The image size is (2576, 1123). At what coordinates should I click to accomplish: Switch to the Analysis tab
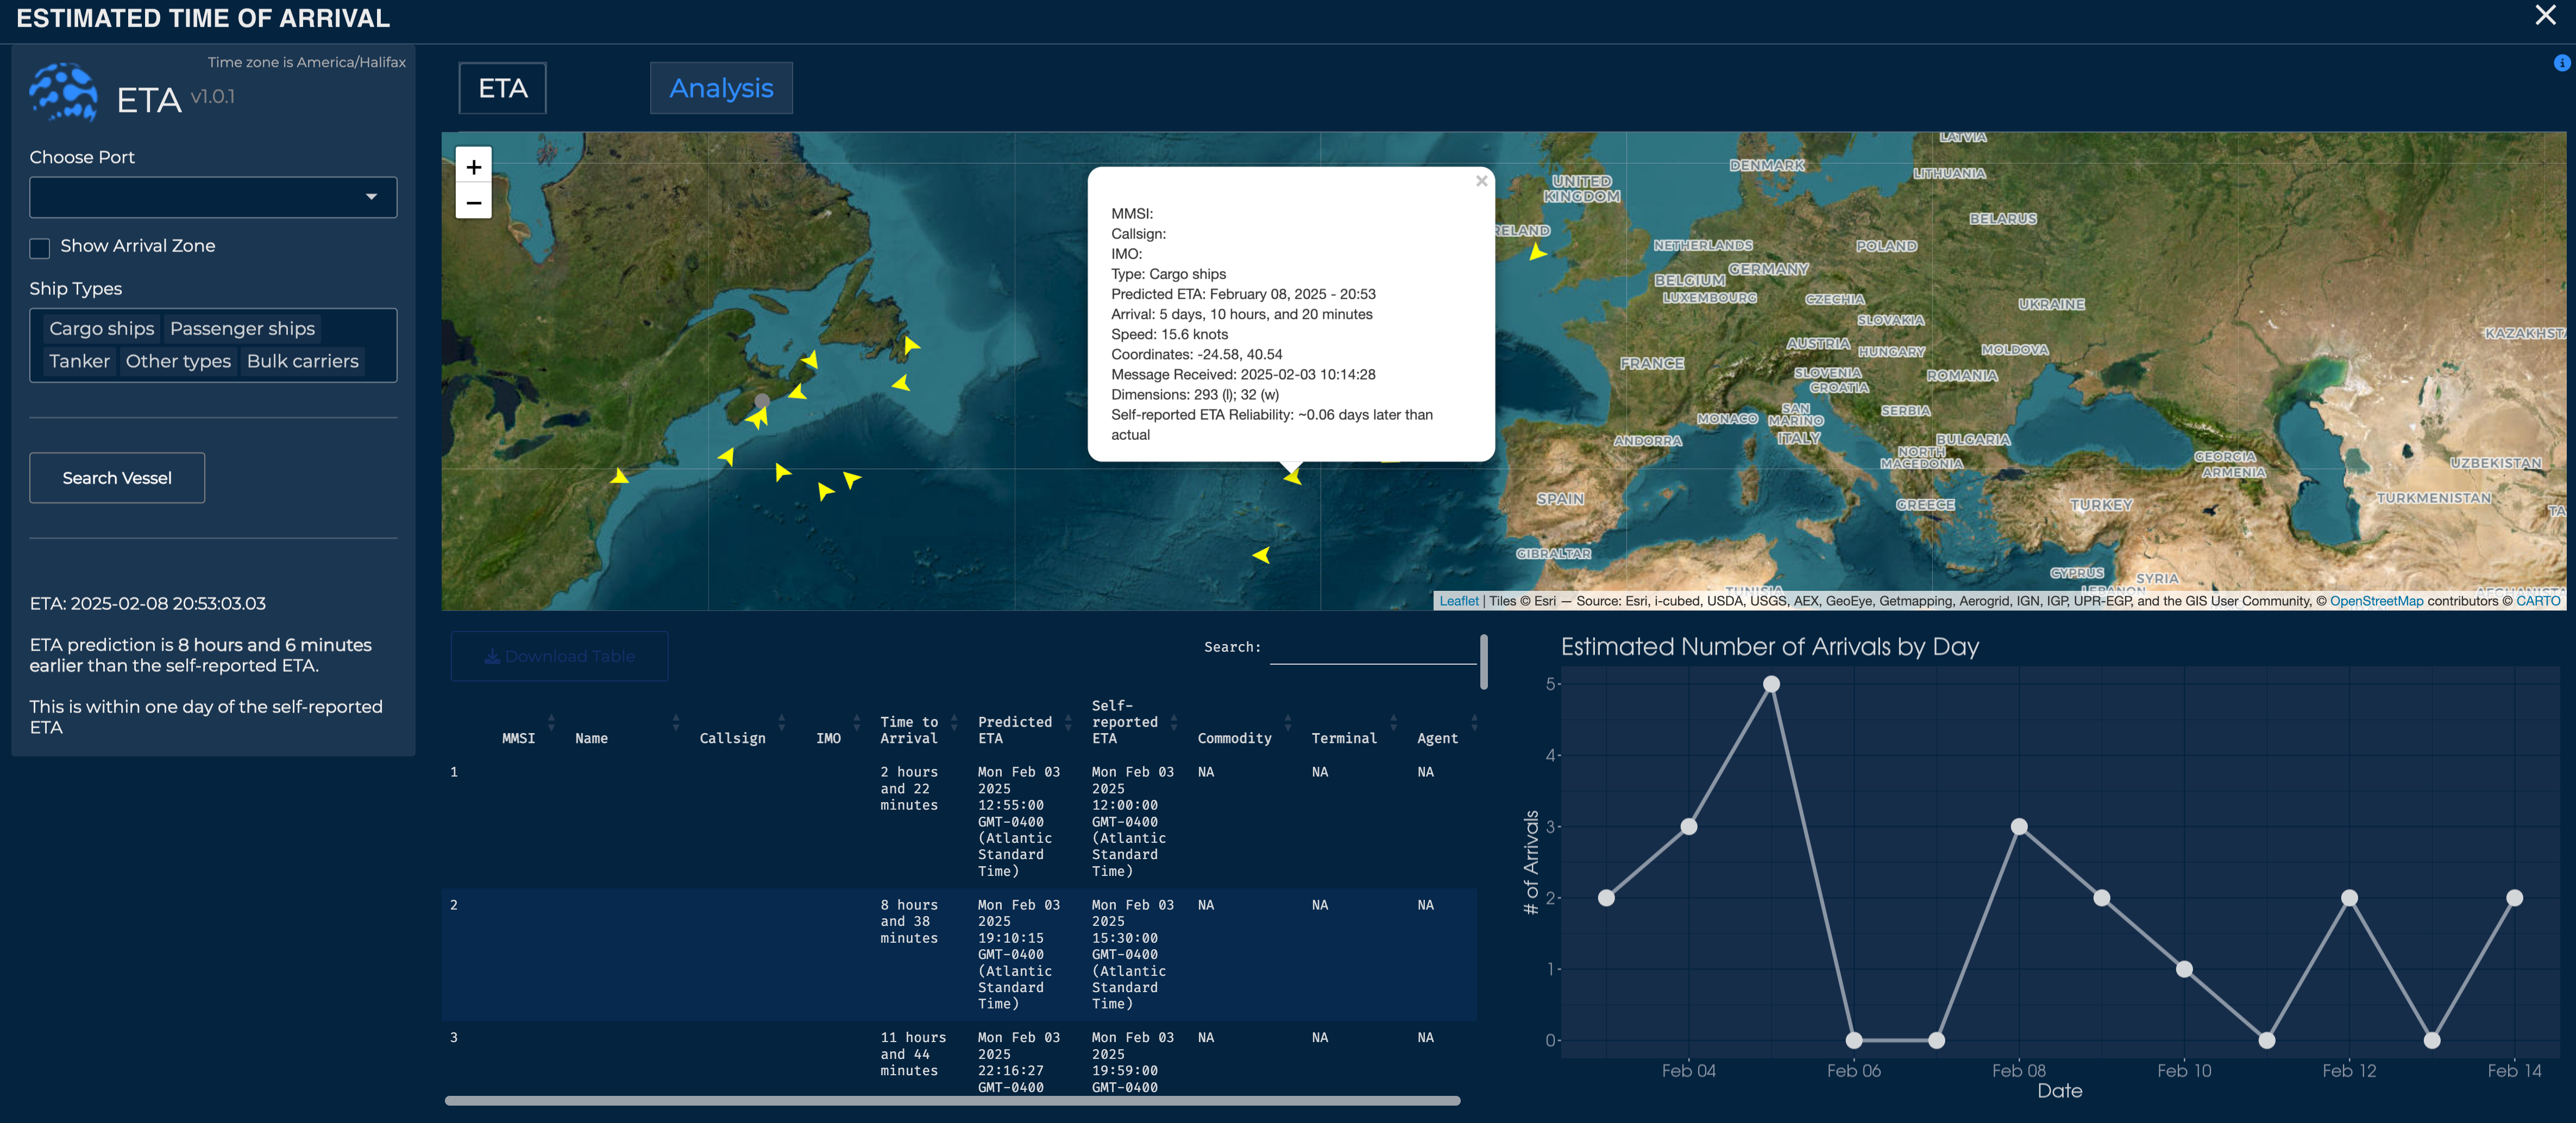[721, 88]
